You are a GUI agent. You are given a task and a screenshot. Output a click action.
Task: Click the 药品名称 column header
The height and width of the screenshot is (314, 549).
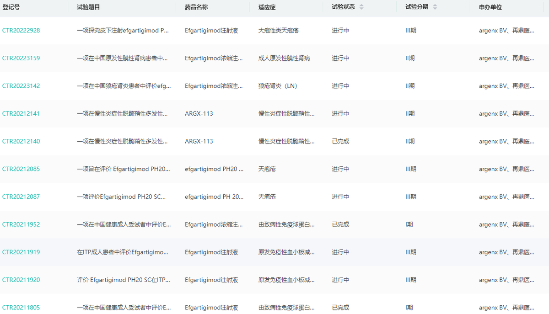(x=197, y=7)
